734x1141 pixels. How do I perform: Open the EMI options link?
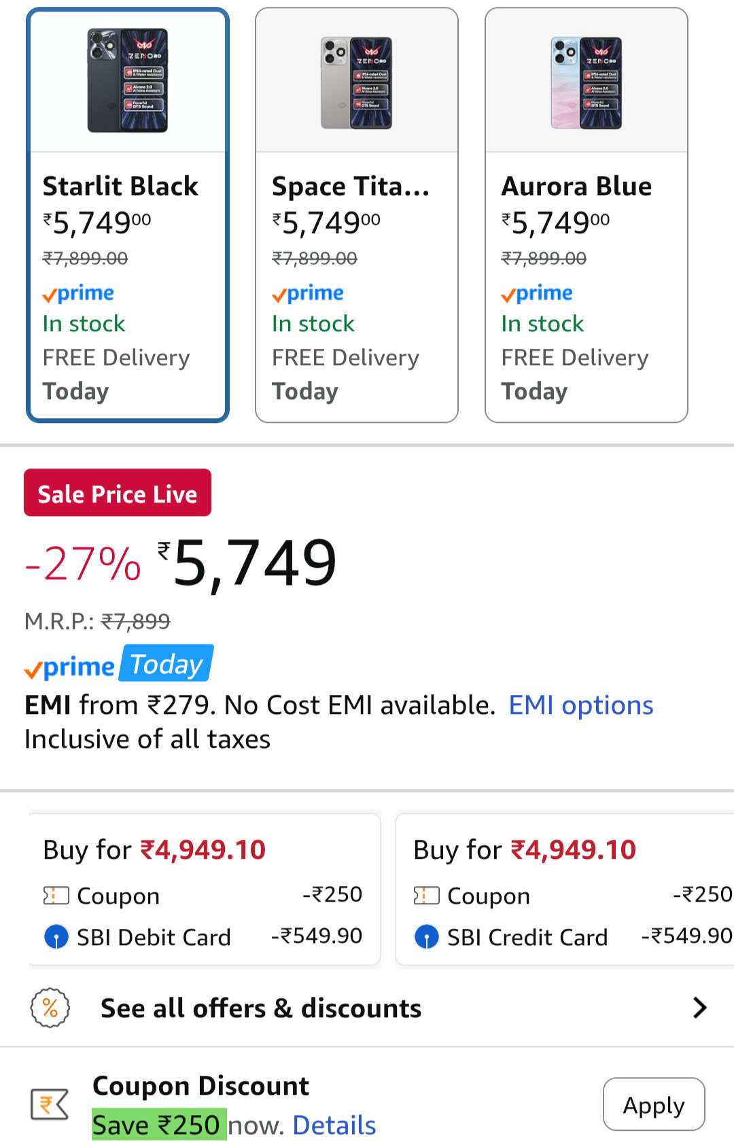point(581,705)
